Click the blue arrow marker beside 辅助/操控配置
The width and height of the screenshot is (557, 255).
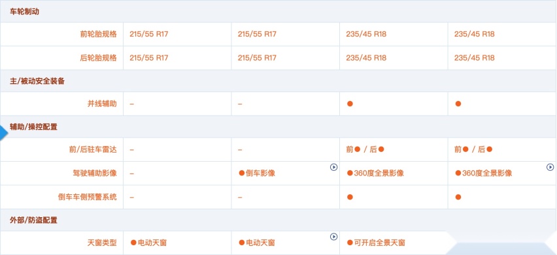pos(3,133)
